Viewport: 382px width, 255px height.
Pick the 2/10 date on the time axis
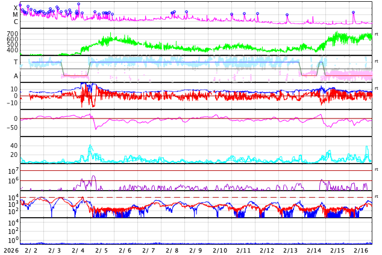220,250
